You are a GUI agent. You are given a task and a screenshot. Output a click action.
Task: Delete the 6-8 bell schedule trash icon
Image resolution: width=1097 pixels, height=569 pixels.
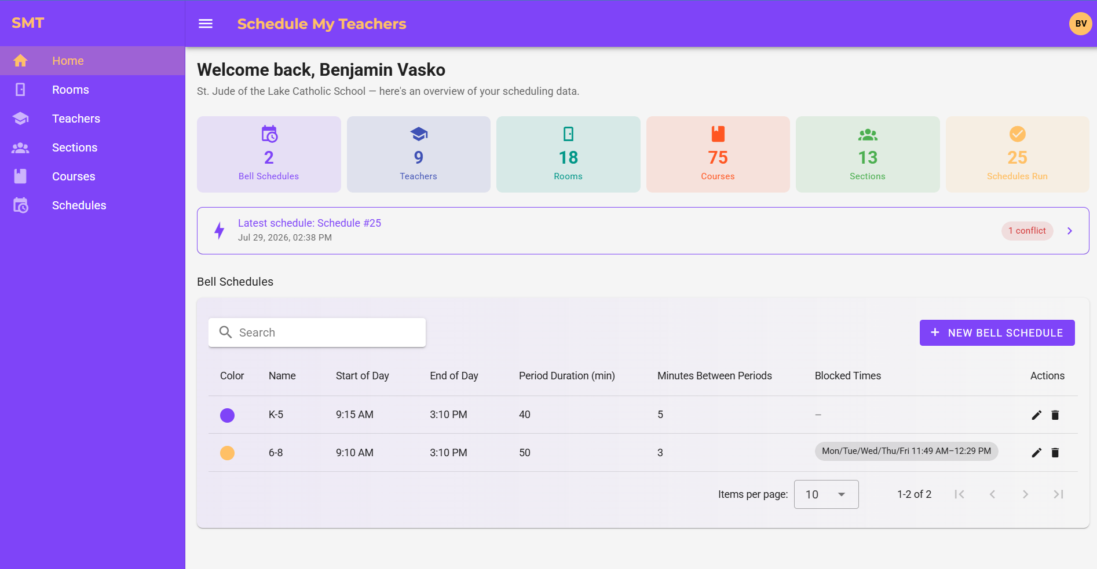point(1055,453)
